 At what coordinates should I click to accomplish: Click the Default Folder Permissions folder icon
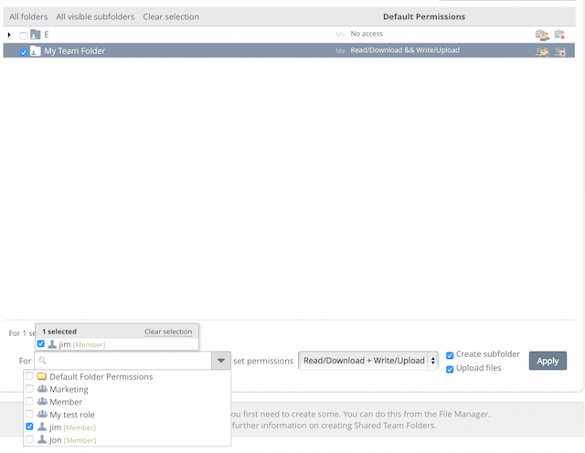(x=42, y=376)
